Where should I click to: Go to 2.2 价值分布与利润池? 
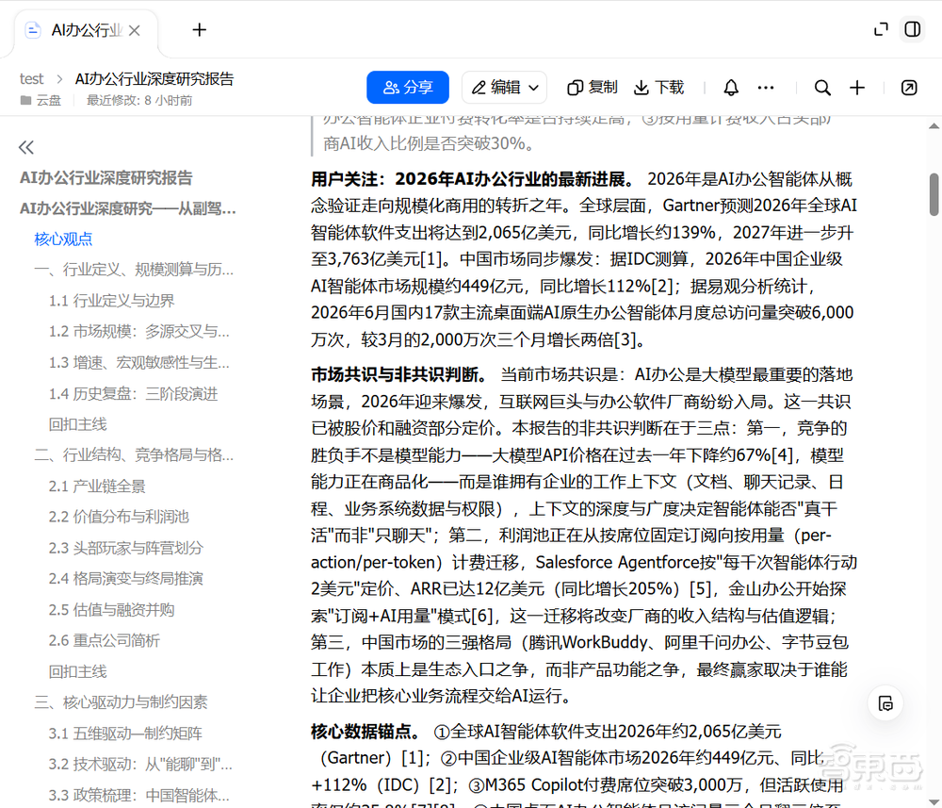click(x=119, y=517)
